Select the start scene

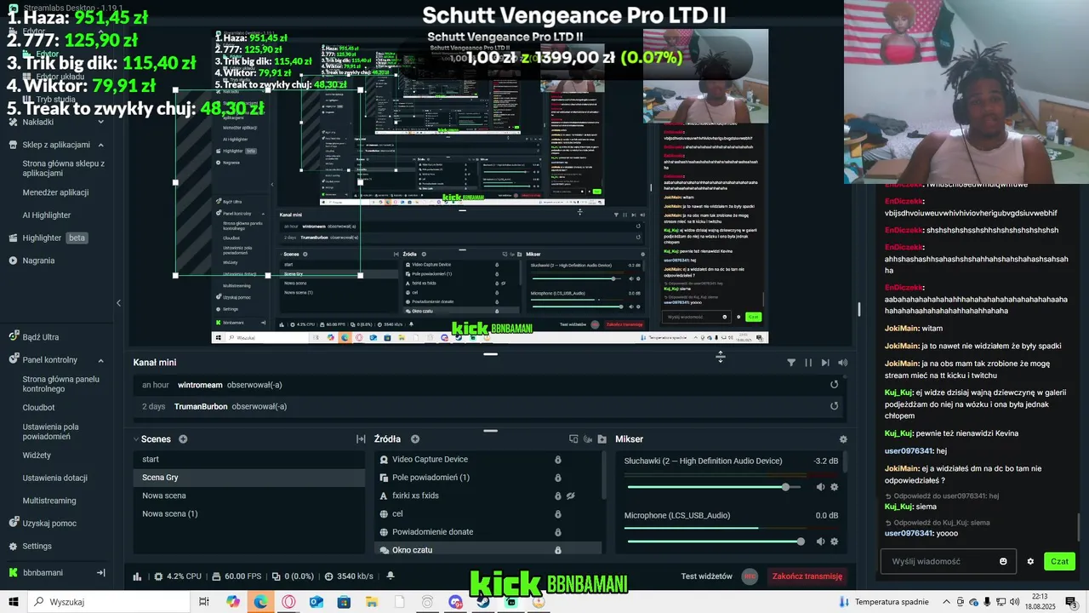pos(248,459)
